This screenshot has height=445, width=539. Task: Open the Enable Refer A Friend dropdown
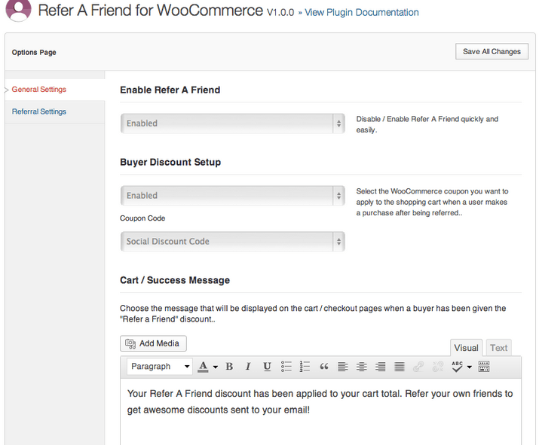click(233, 123)
